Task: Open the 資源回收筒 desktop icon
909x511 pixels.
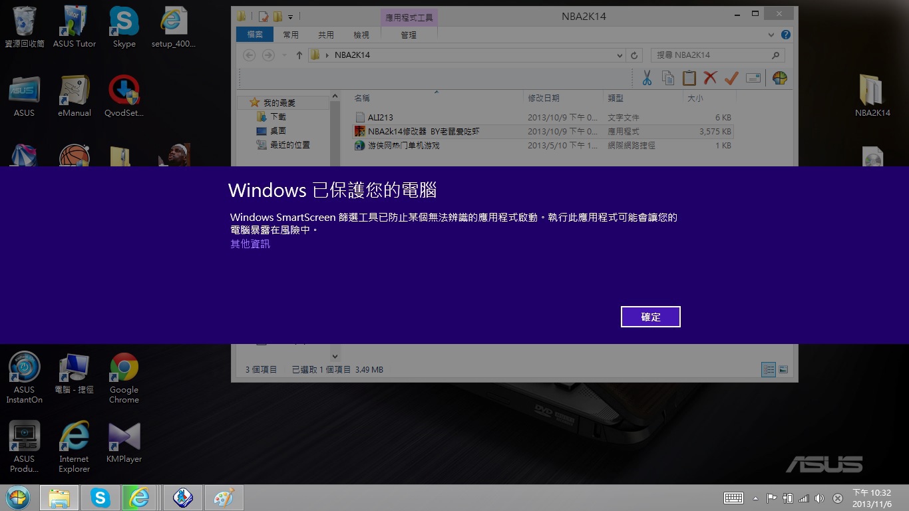Action: 25,27
